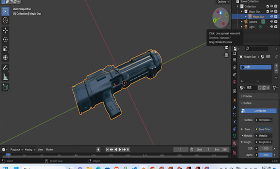
Task: Collapse the Collection tree row
Action: click(x=238, y=7)
